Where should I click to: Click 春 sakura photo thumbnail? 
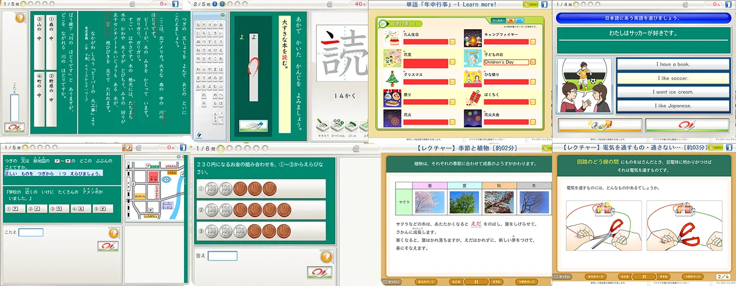(430, 202)
